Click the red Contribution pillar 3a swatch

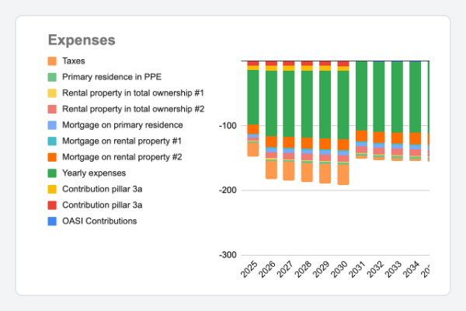coord(52,205)
